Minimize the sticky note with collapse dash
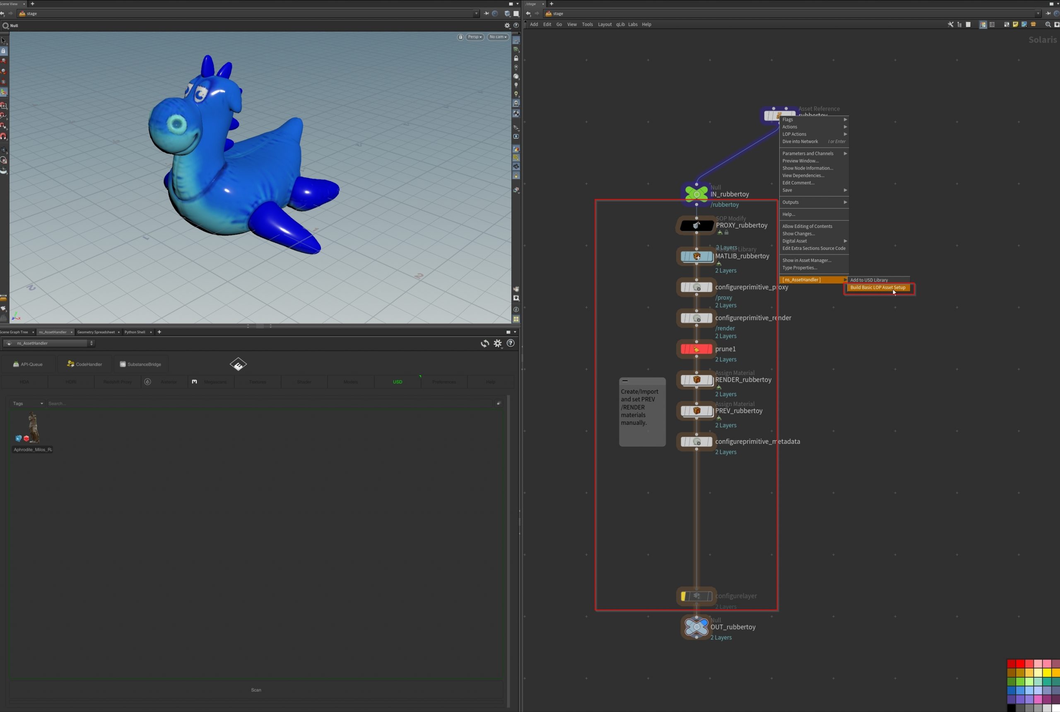Viewport: 1060px width, 712px height. click(625, 381)
